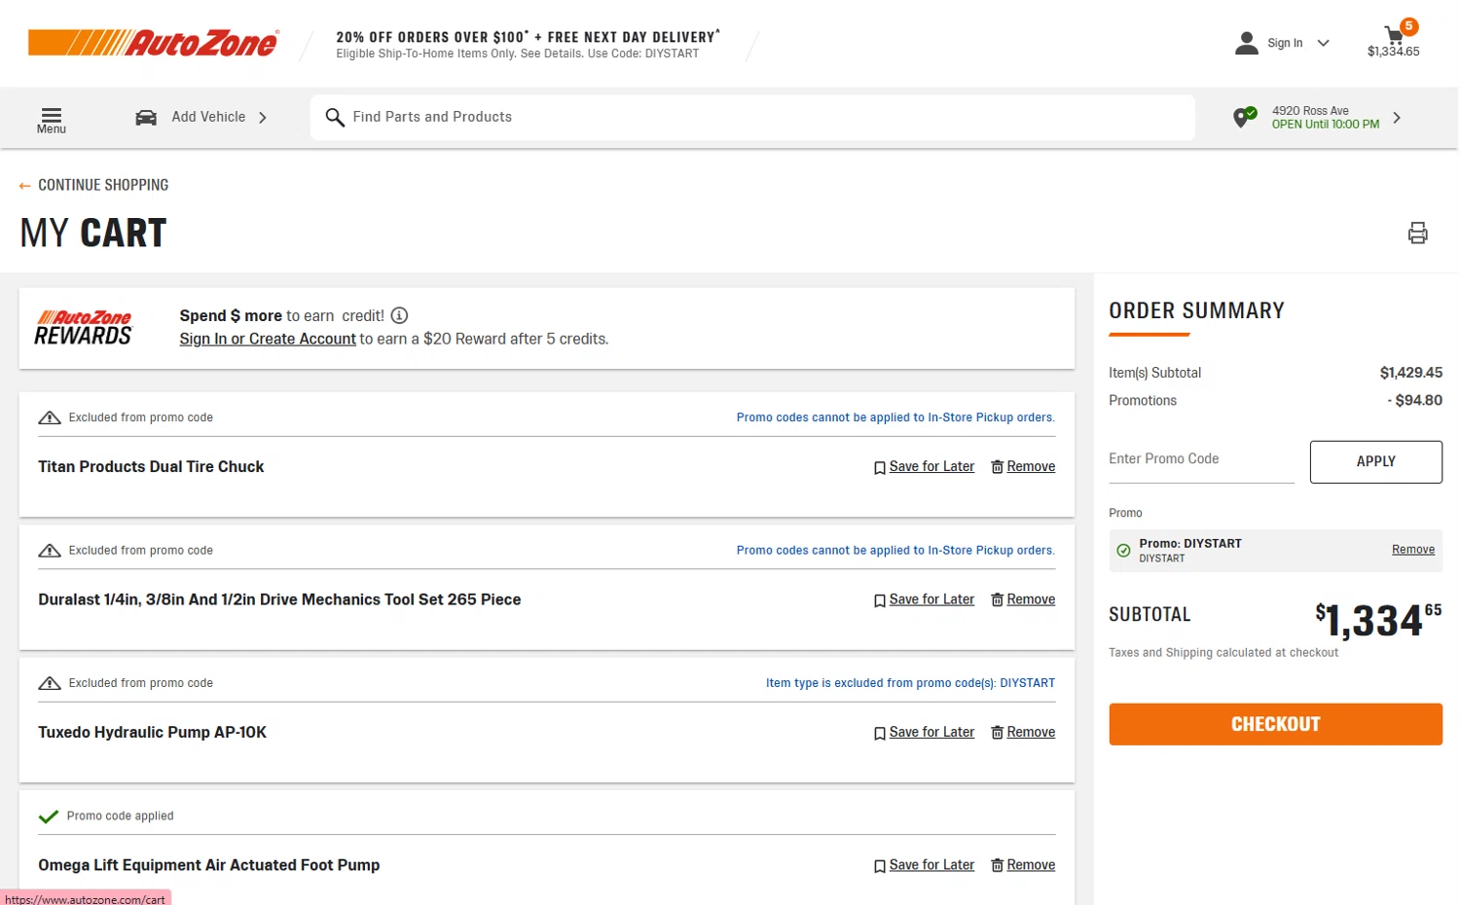
Task: Click the Find Parts and Products field
Action: (759, 118)
